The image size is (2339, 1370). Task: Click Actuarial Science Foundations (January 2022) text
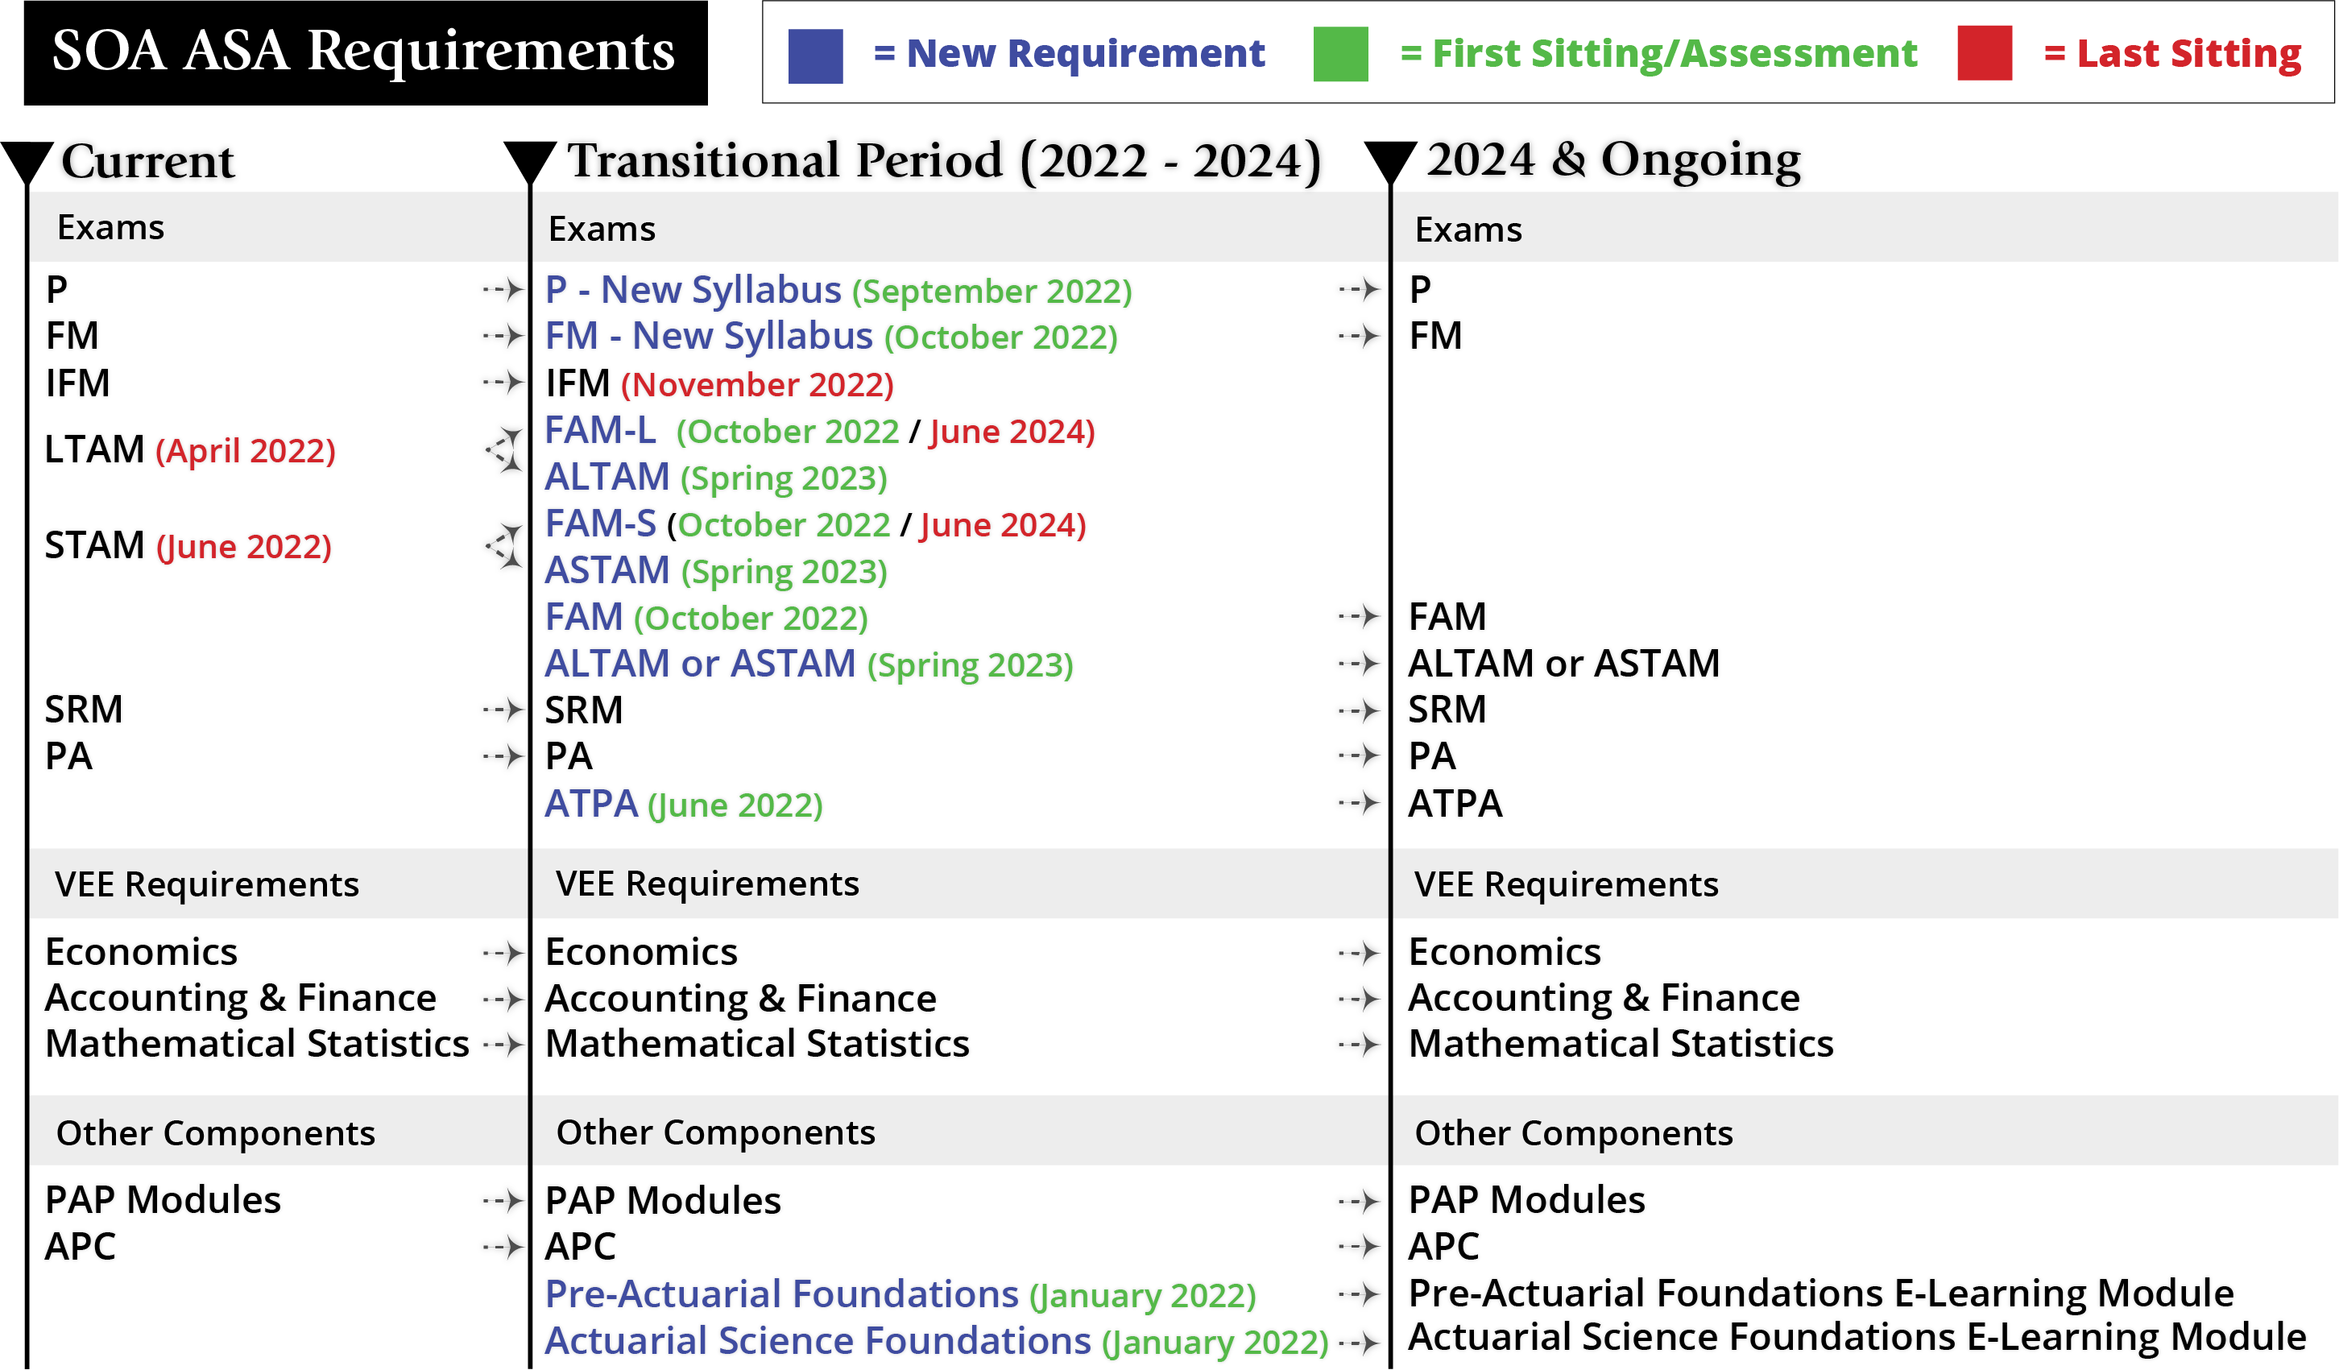[x=937, y=1341]
